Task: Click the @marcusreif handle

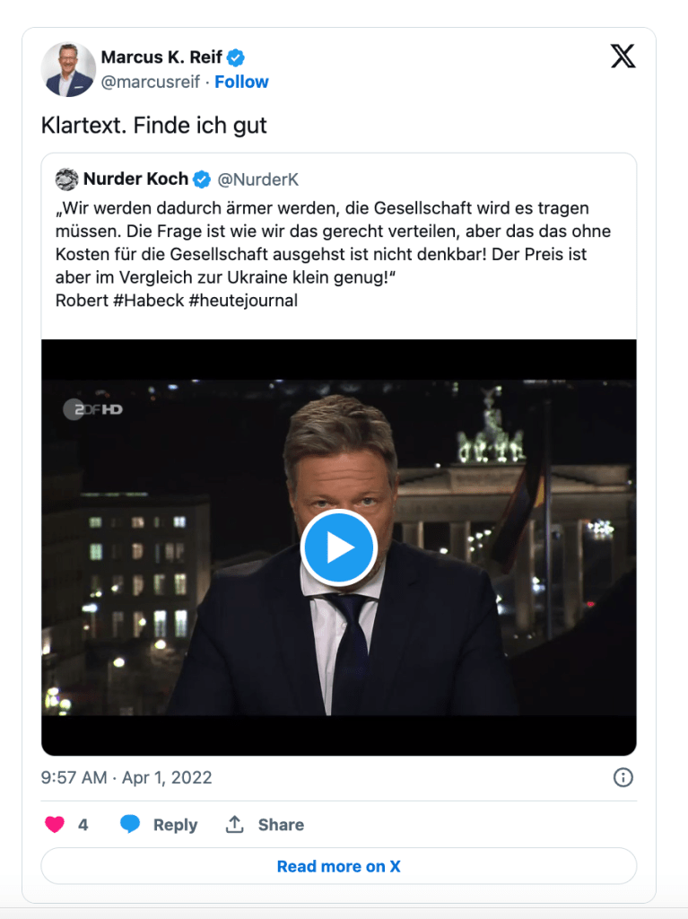Action: [150, 82]
